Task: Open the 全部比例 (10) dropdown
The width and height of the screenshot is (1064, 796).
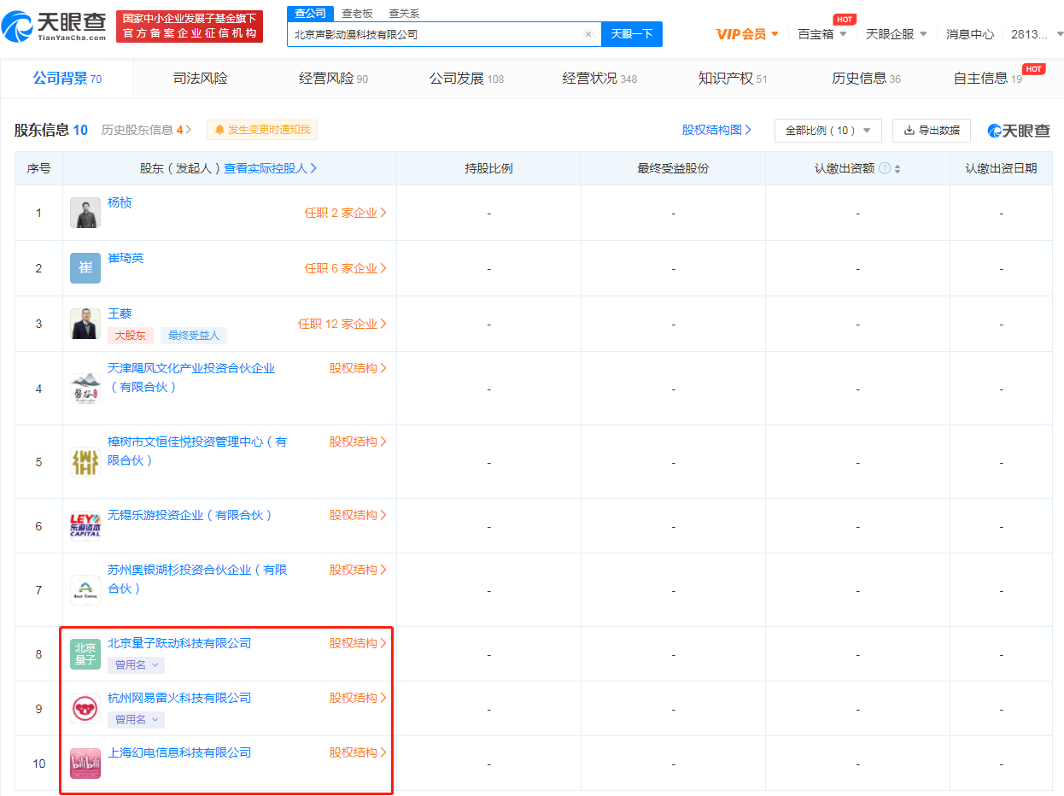Action: click(828, 131)
